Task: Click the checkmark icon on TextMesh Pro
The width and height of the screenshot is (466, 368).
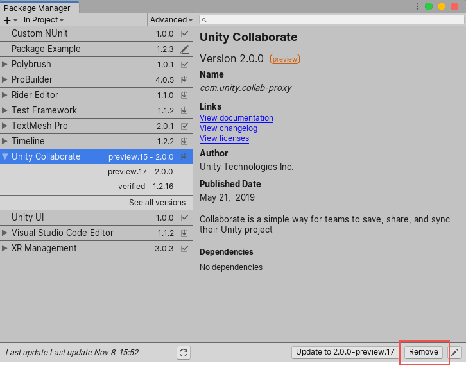Action: [x=184, y=126]
